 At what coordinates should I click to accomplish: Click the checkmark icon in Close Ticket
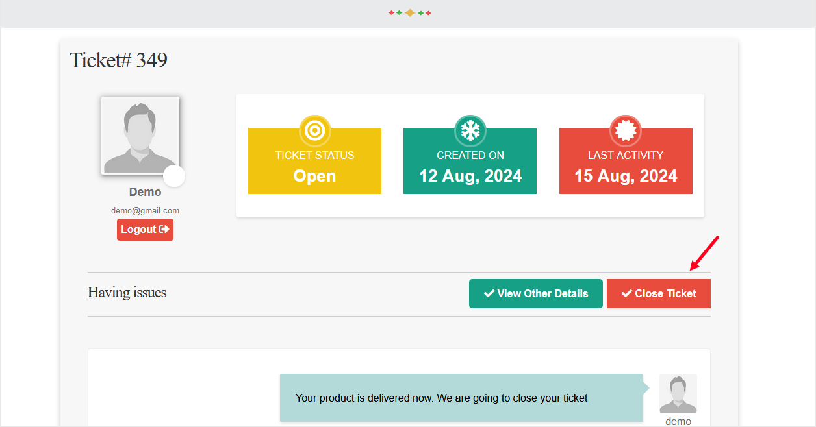(x=626, y=294)
